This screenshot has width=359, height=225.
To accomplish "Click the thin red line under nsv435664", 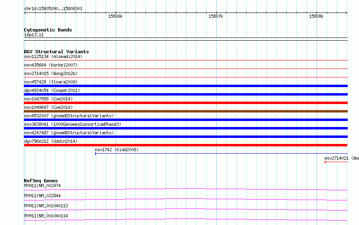I will 186,69.
